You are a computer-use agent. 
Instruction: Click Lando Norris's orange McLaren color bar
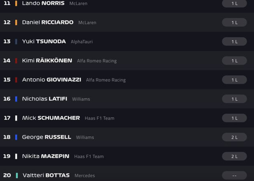(x=16, y=3)
